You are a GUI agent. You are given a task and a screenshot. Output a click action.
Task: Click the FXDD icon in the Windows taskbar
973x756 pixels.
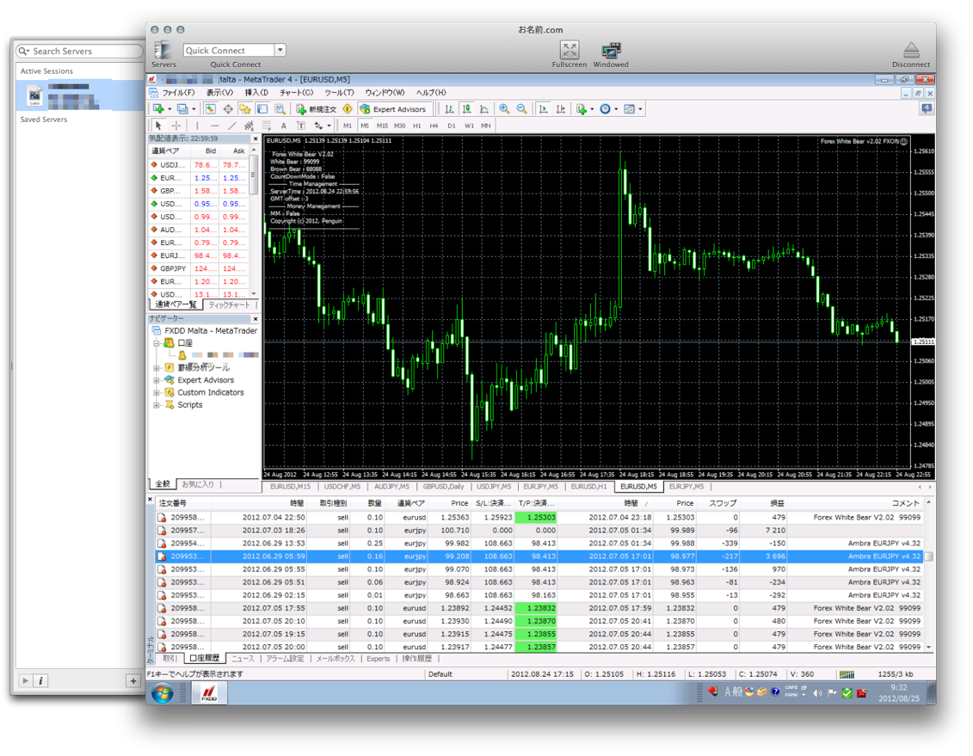click(209, 692)
